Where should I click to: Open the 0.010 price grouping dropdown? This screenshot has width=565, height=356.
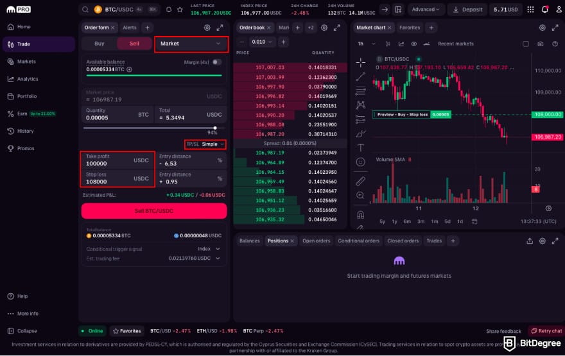point(261,42)
